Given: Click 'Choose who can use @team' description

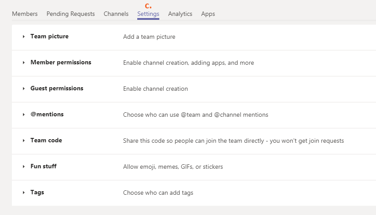Looking at the screenshot, I should click(196, 115).
